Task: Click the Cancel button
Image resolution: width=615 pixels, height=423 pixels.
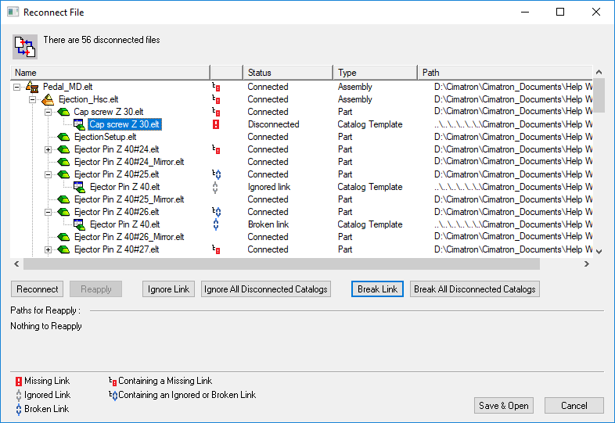Action: [574, 405]
